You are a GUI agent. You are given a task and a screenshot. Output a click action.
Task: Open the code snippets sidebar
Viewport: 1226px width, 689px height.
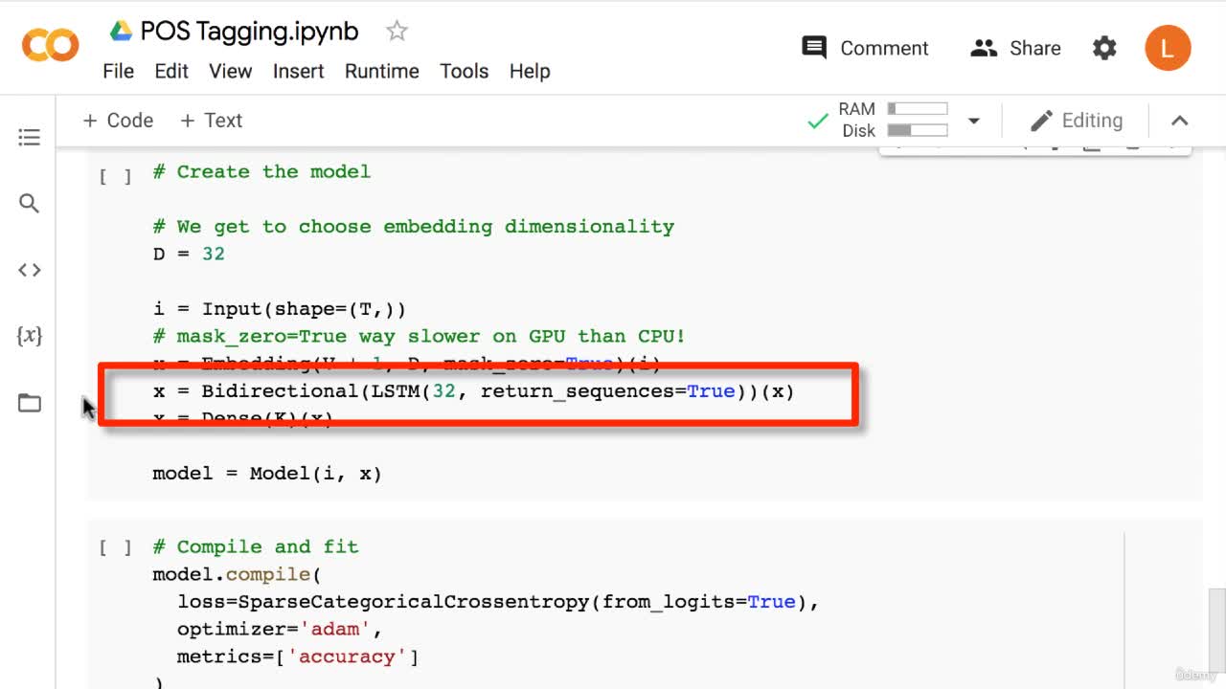pyautogui.click(x=30, y=270)
